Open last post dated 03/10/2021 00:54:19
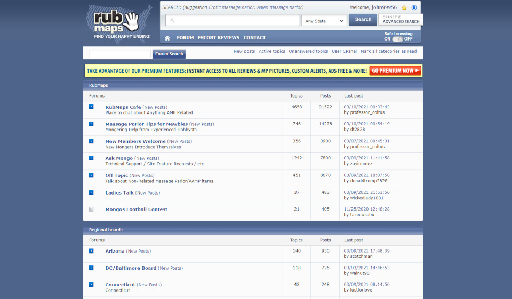 366,124
